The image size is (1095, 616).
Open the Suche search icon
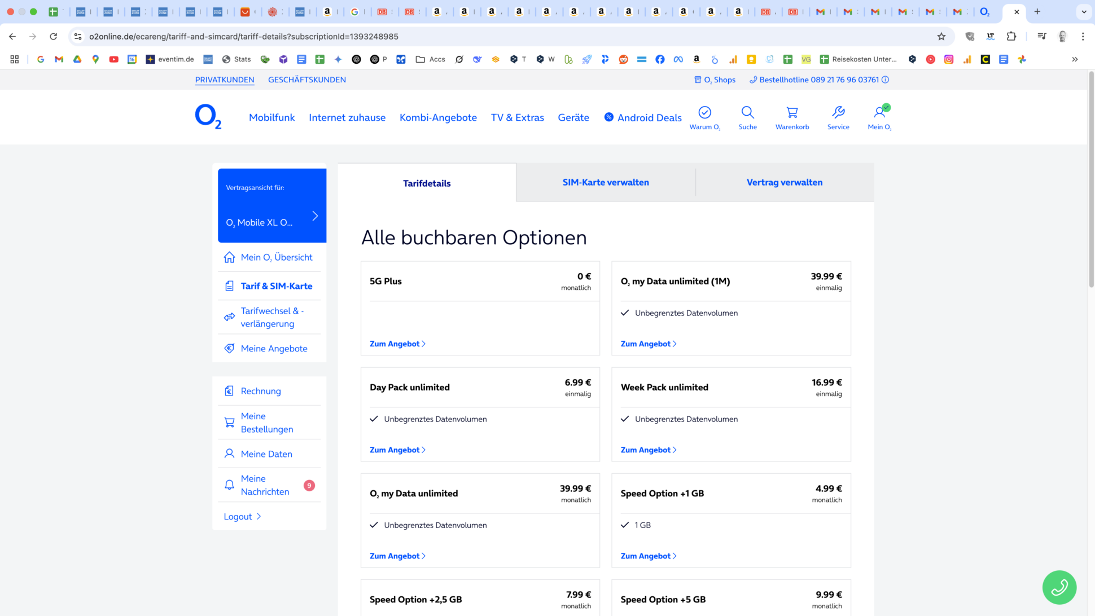click(748, 113)
